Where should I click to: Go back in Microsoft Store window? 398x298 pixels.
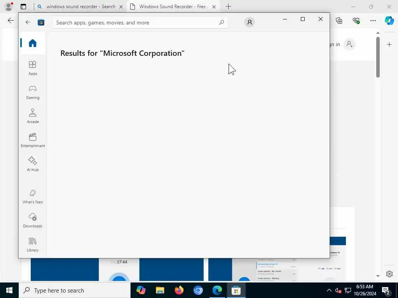click(x=28, y=22)
